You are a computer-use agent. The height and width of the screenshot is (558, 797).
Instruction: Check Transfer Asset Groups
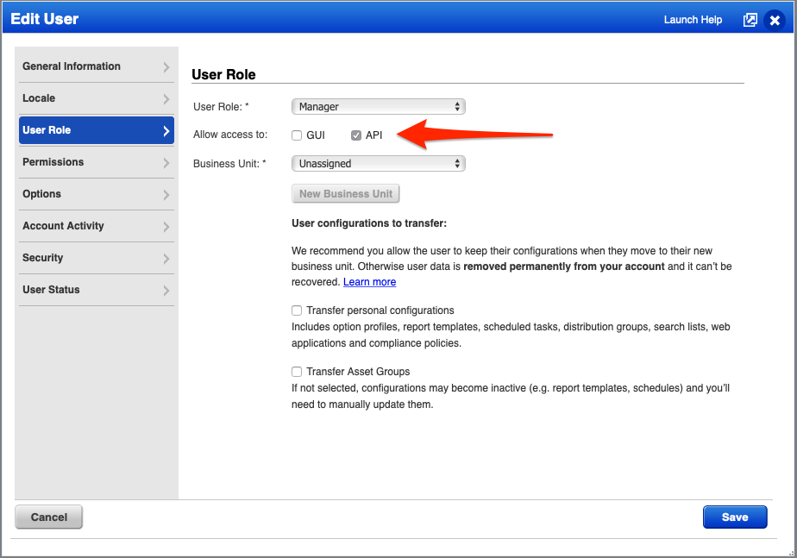click(x=297, y=372)
